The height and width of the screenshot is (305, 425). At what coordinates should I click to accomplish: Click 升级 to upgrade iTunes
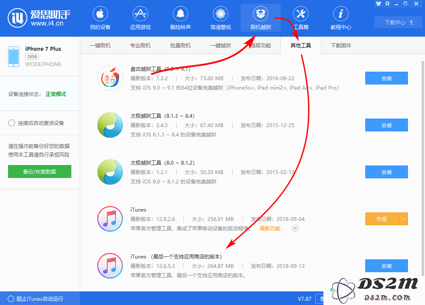coord(382,219)
